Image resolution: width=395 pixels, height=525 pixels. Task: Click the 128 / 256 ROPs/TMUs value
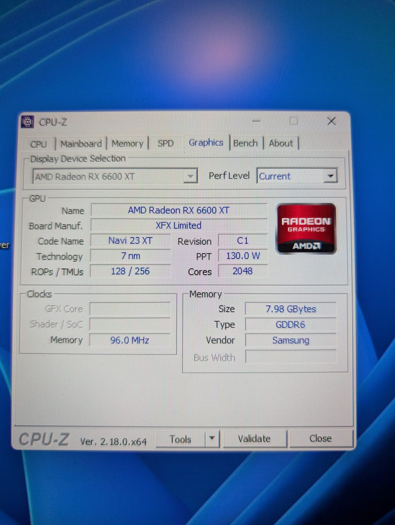pos(130,271)
